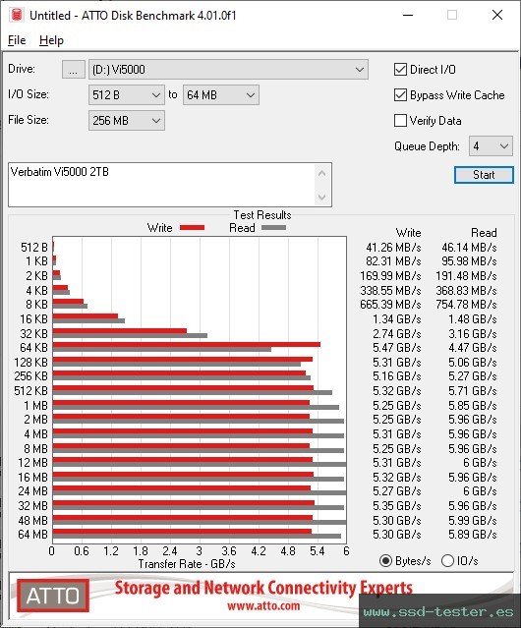The width and height of the screenshot is (521, 628).
Task: Click the 32 KB row label in chart
Action: [x=33, y=333]
